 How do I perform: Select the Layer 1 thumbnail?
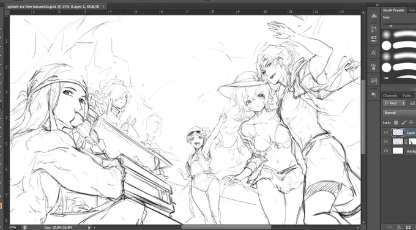(398, 132)
